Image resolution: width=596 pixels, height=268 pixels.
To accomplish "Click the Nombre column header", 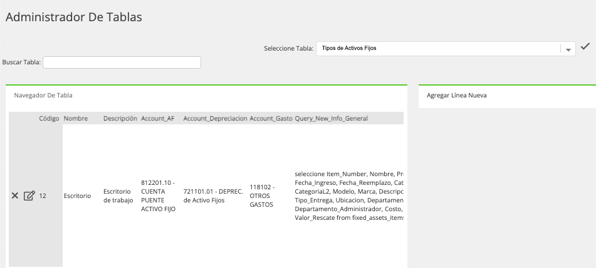I will coord(76,118).
